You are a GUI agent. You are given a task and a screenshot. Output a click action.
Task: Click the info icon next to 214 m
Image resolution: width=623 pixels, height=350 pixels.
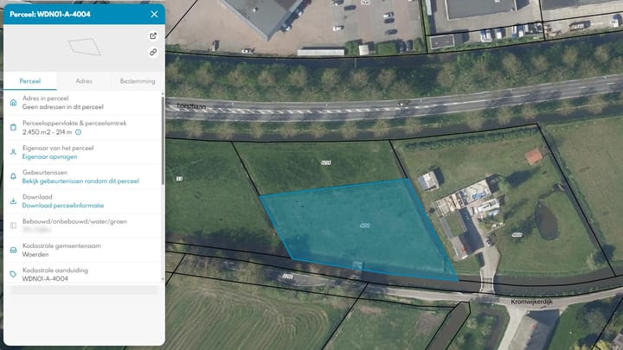coord(79,132)
